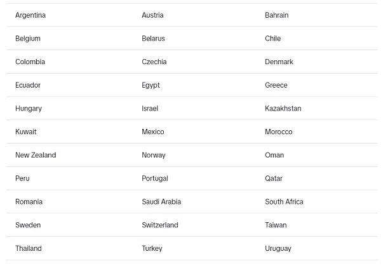
Task: Select Colombia from the countries
Action: 30,62
